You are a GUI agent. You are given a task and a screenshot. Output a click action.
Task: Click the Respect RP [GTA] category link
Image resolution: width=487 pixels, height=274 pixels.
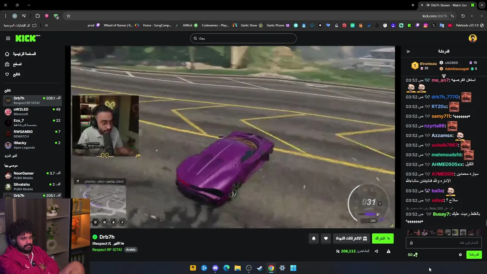107,250
